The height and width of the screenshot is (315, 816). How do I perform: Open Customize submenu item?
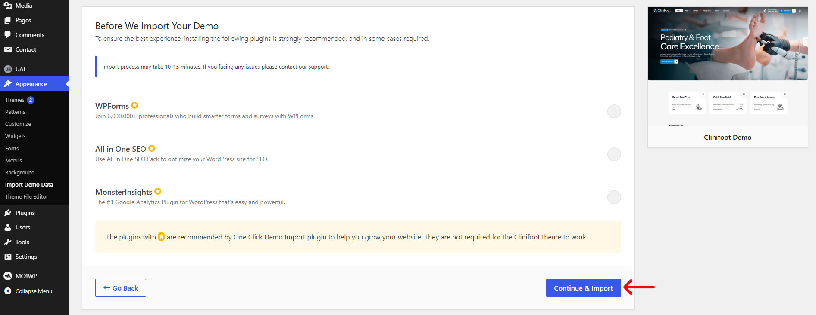point(18,124)
